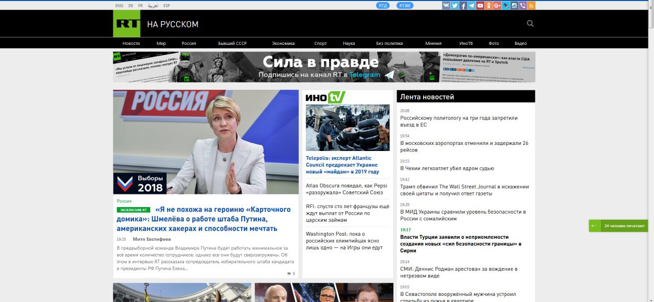The image size is (654, 302).
Task: Switch site language to FR
Action: coord(141,6)
